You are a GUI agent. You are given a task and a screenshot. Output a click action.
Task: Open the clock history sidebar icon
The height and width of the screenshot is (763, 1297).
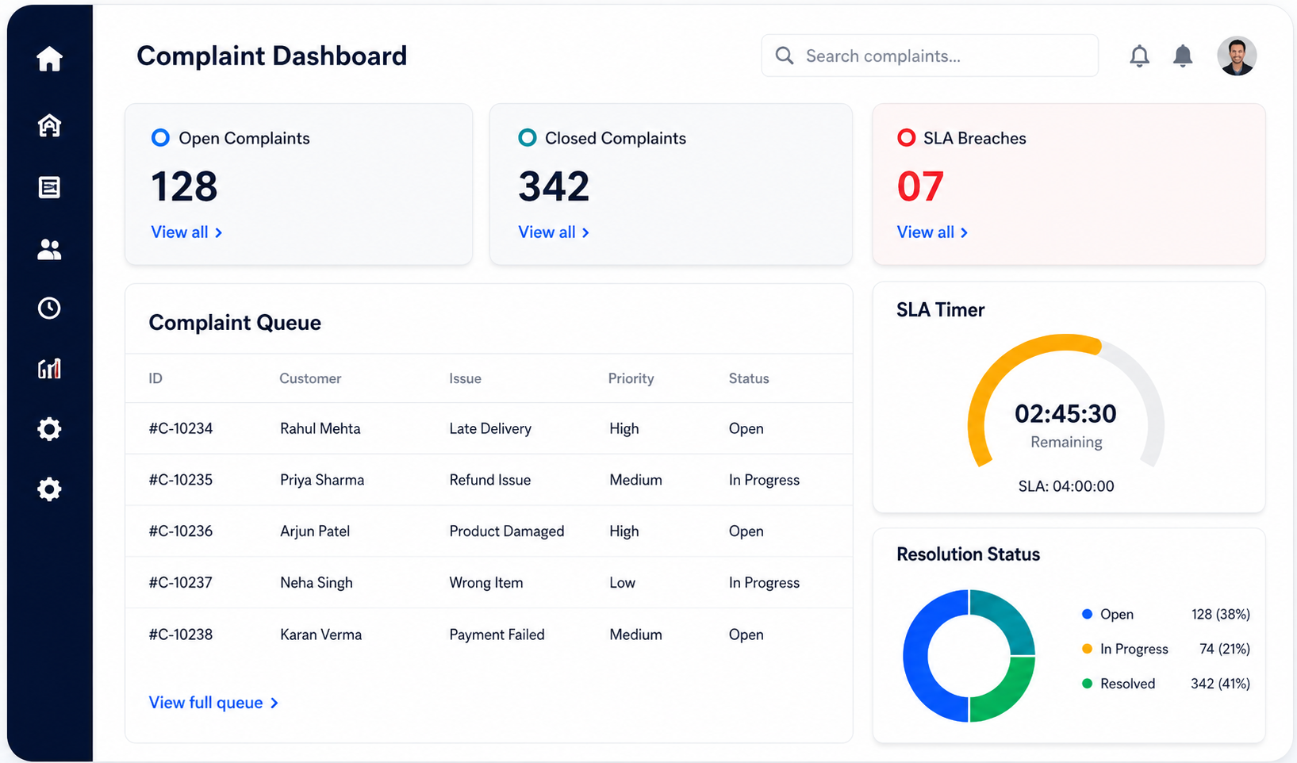point(49,308)
